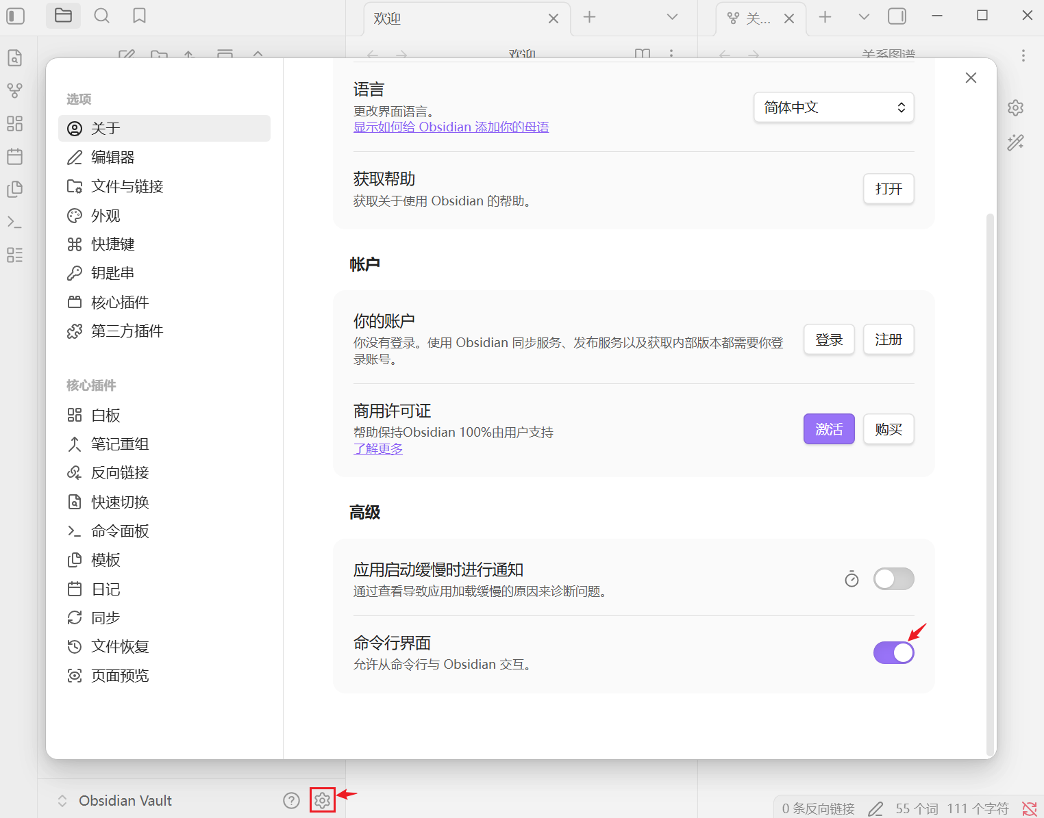Disable the 命令行界面 toggle

point(893,652)
